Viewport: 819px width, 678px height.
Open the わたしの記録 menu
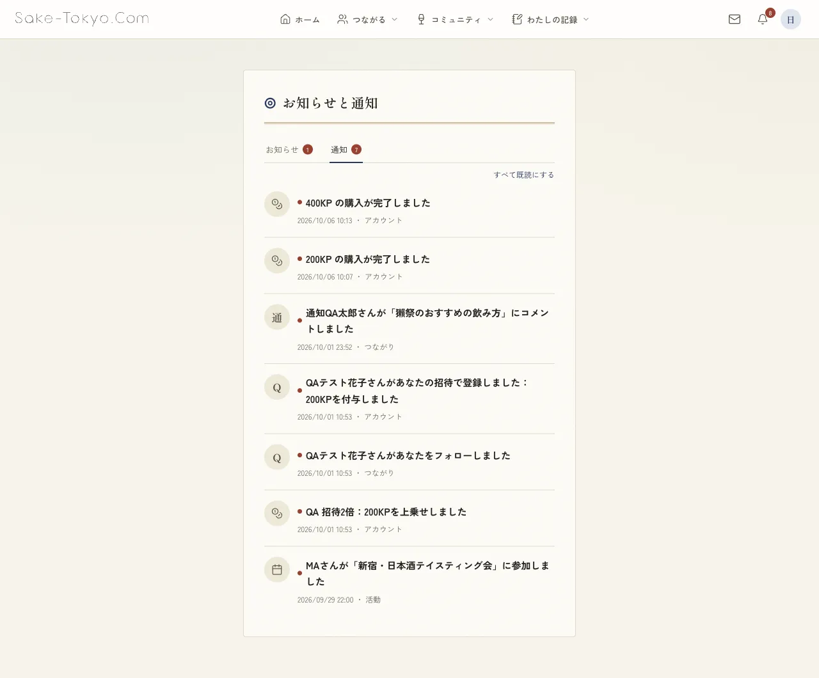pos(550,19)
